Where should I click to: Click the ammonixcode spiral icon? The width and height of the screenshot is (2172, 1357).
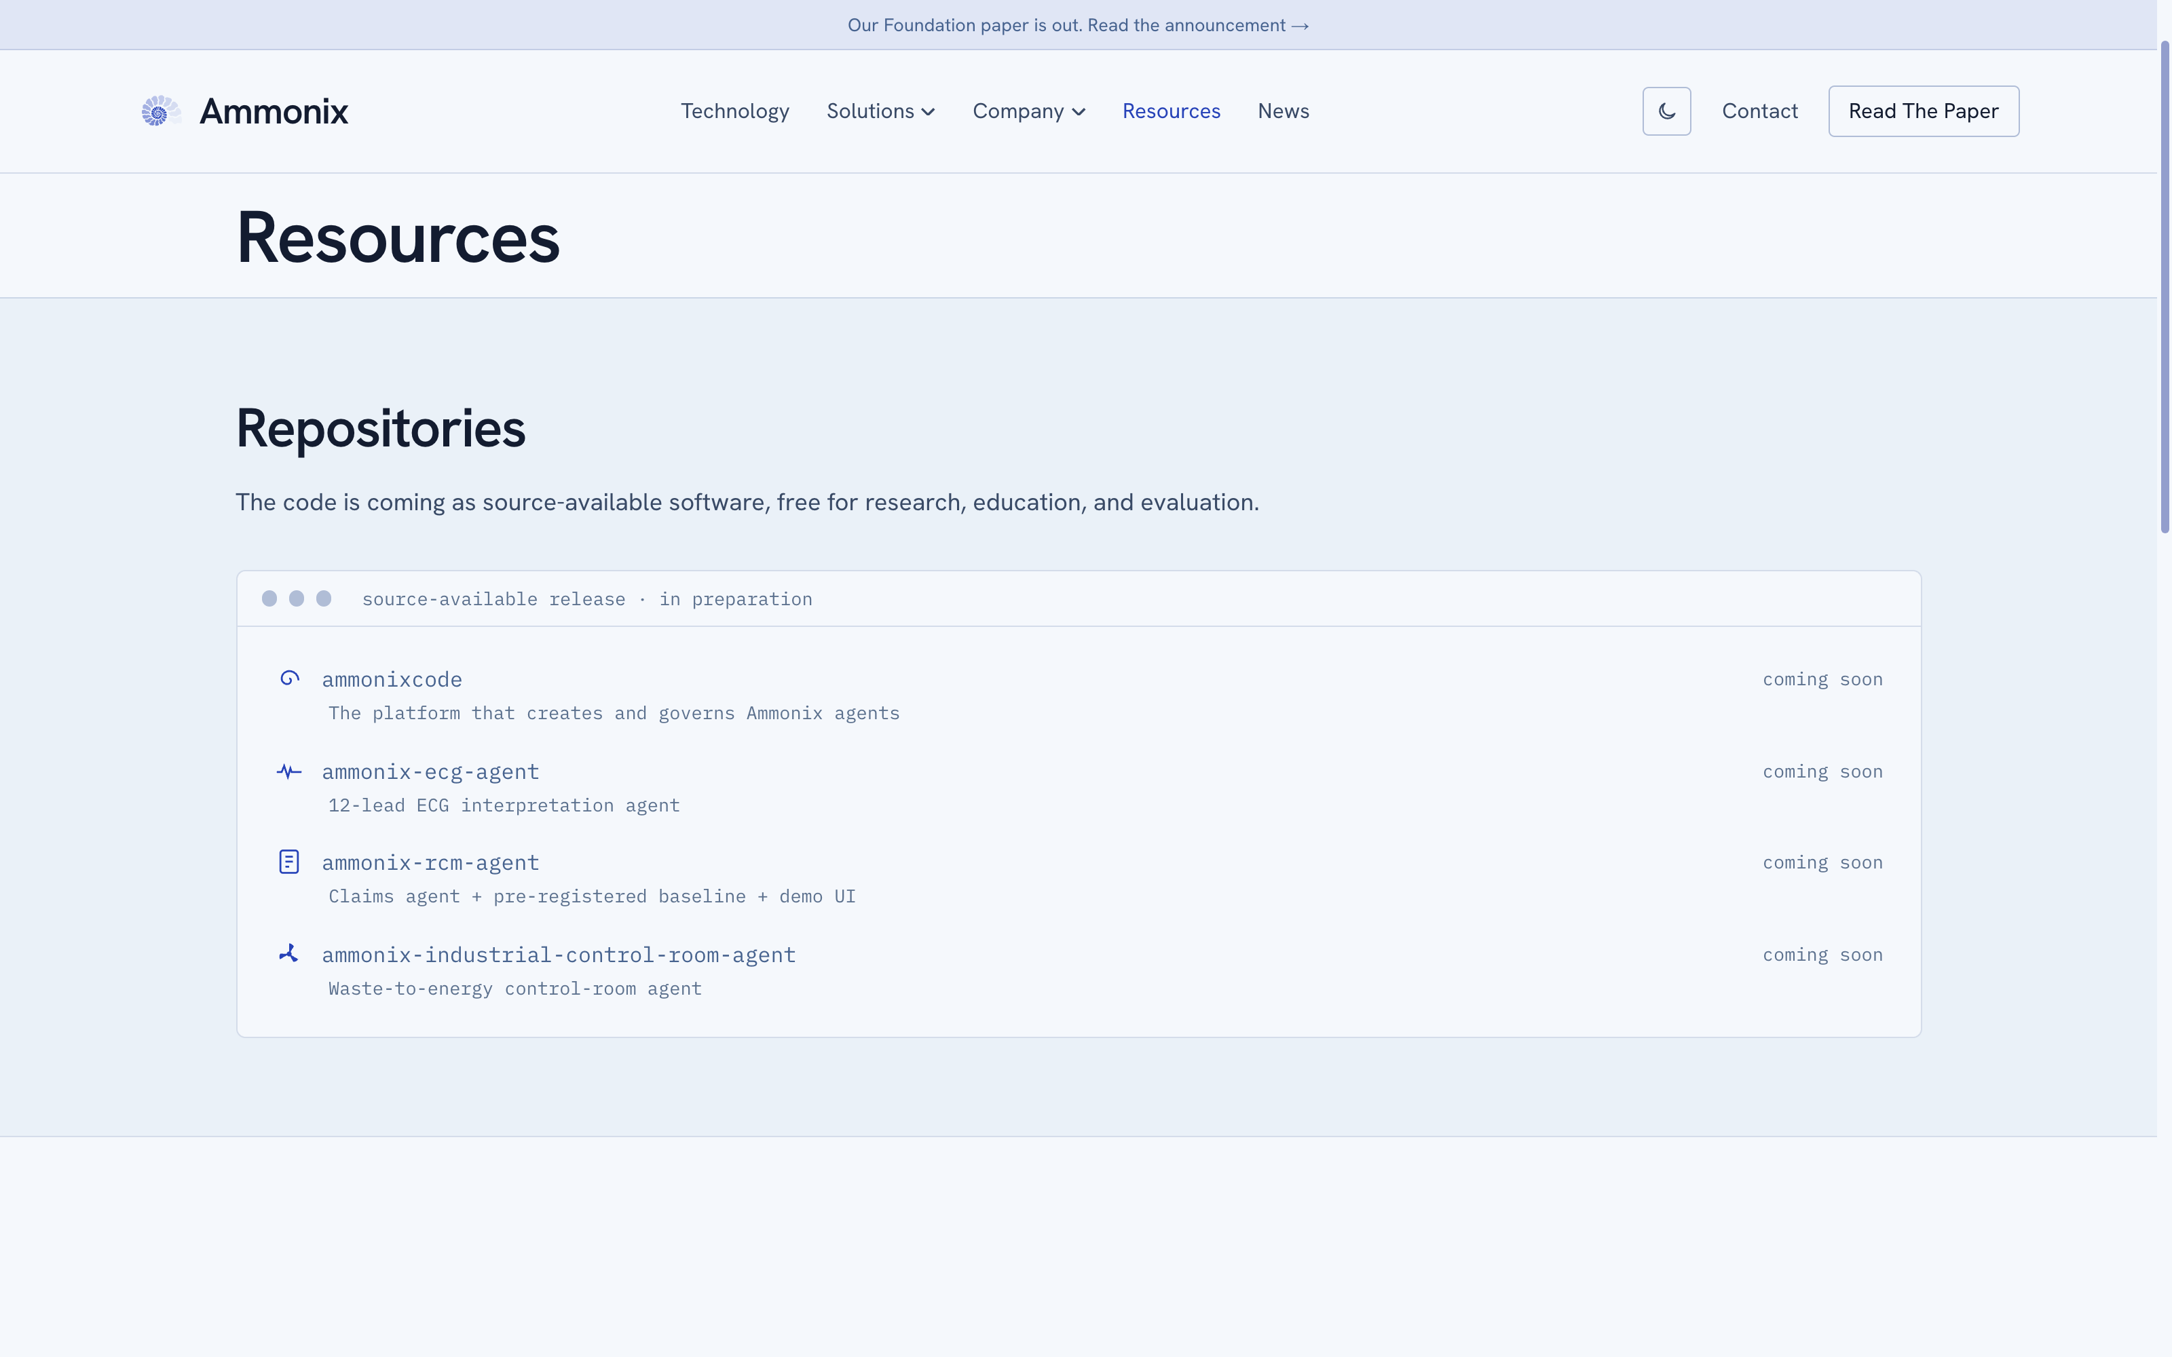[289, 678]
